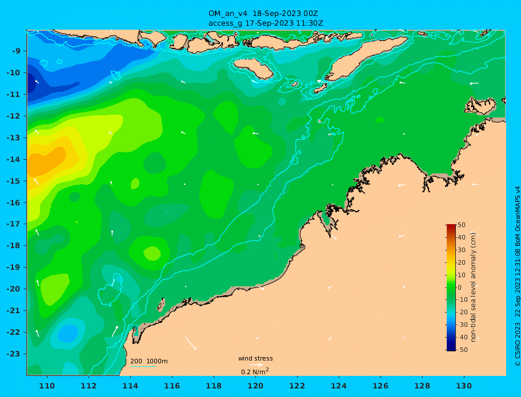Click the CSIRO OceanMAPS copyright text
This screenshot has height=397, width=521.
tap(517, 276)
